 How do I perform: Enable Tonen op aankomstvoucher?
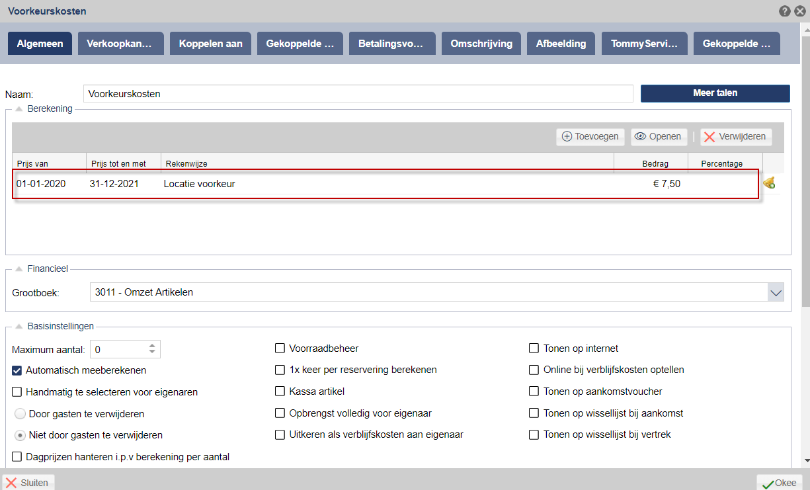point(534,391)
